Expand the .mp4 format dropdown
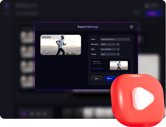The height and width of the screenshot is (127, 166). 108,54
